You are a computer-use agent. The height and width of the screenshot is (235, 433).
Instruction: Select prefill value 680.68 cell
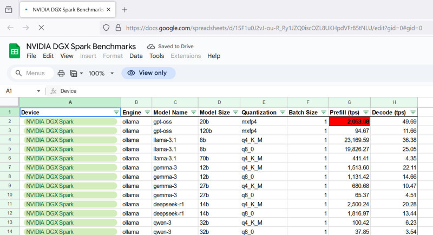[349, 186]
